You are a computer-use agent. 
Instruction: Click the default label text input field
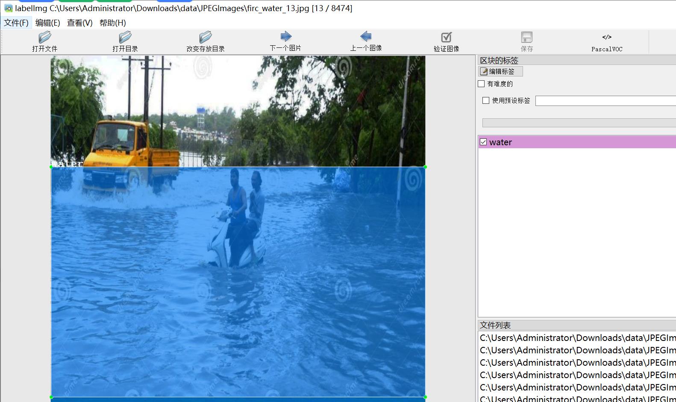pyautogui.click(x=605, y=101)
